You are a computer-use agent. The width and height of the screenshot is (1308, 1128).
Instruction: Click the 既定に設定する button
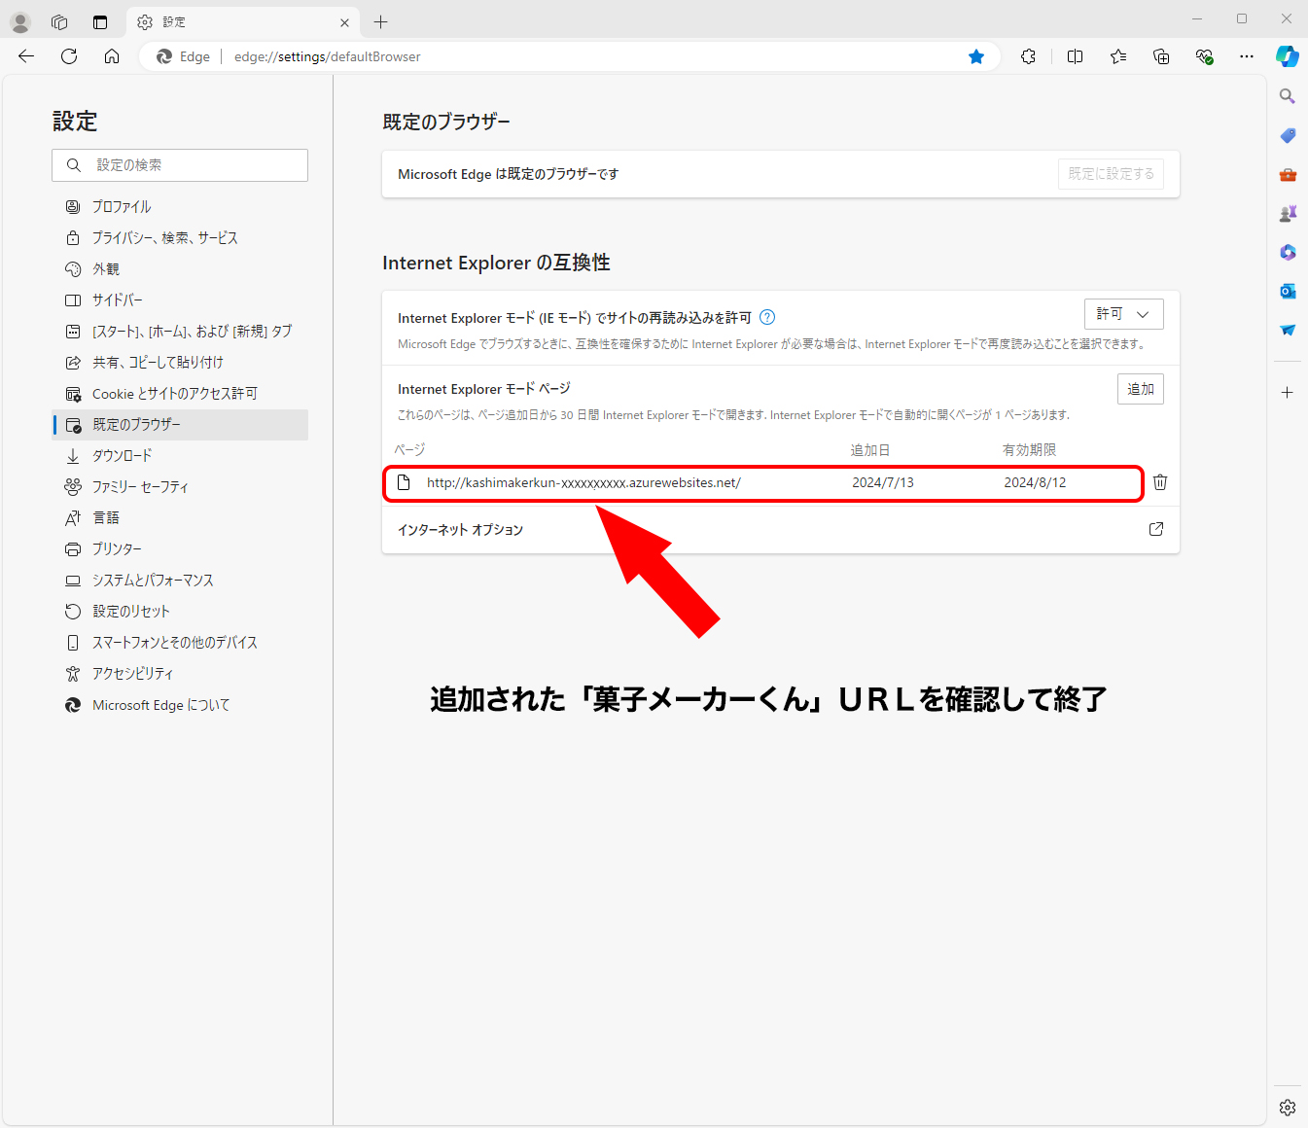1111,173
